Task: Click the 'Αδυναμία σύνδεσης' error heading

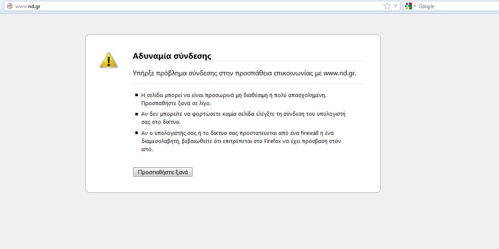Action: 172,56
